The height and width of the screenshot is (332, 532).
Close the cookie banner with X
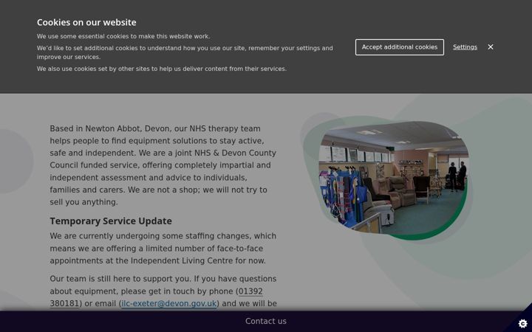pos(491,47)
